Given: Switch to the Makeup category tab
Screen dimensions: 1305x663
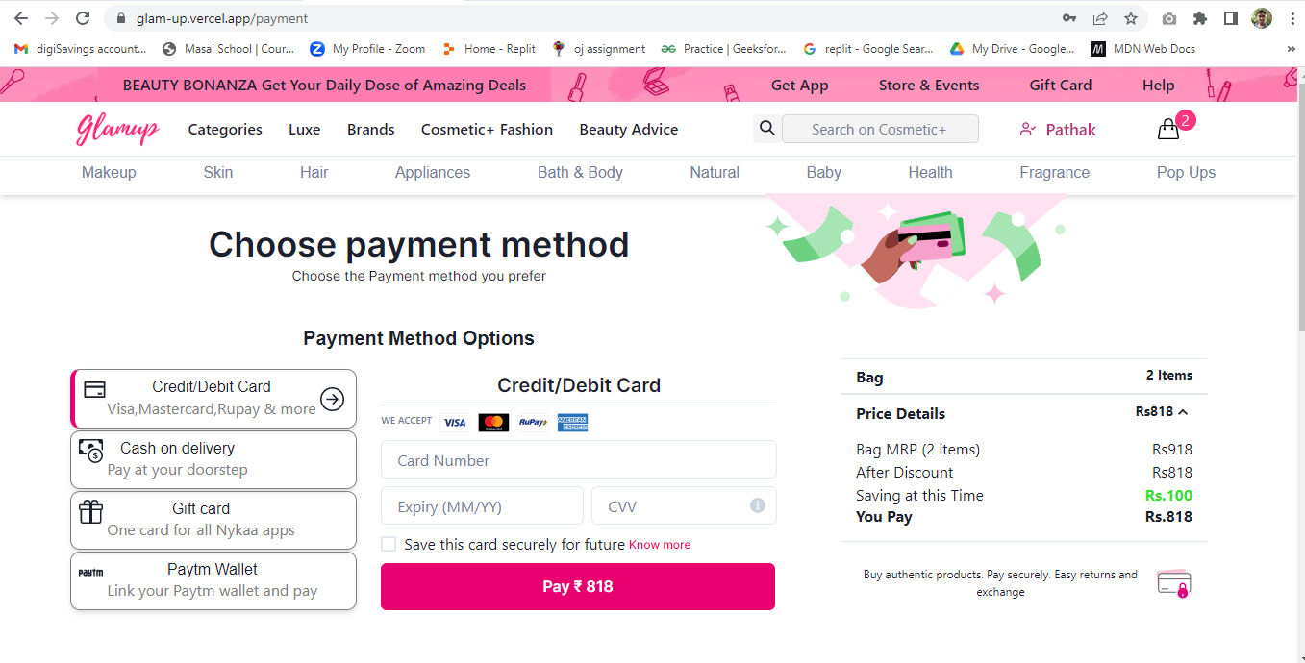Looking at the screenshot, I should tap(108, 172).
